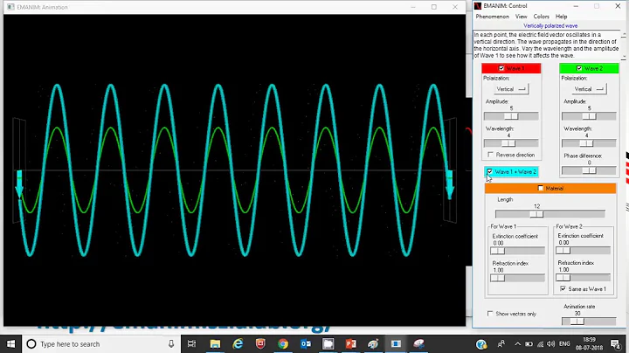Adjust the Wave 1 amplitude slider
The image size is (629, 353).
click(x=511, y=116)
